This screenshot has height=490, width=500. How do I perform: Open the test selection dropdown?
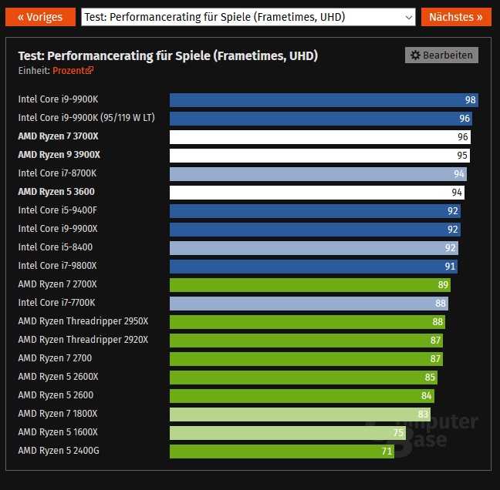248,17
